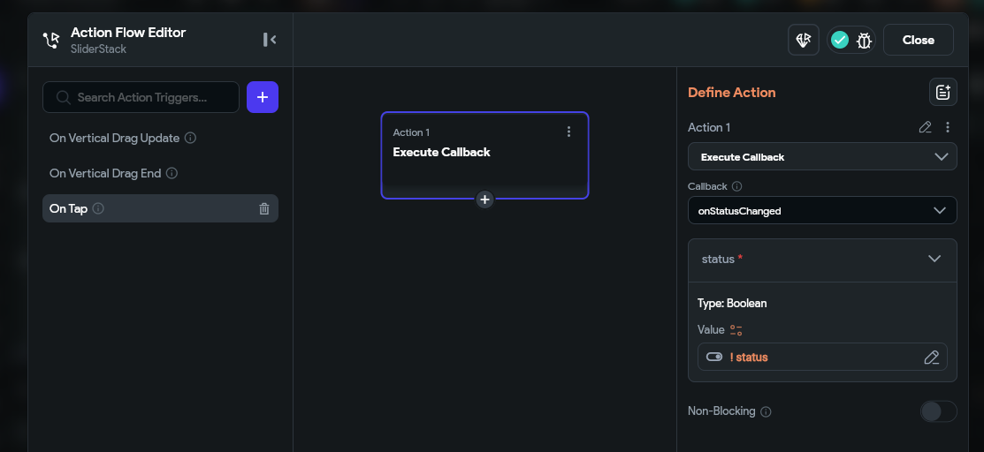The width and height of the screenshot is (984, 452).
Task: Open the variable settings icon next to Value
Action: coord(736,330)
